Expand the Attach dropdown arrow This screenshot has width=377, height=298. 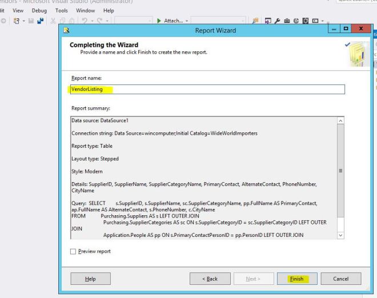tap(187, 21)
